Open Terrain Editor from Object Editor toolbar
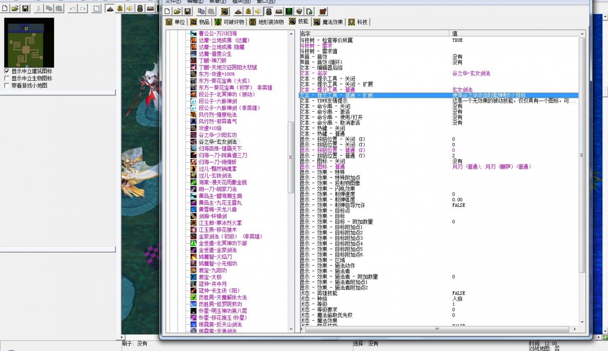Viewport: 608px width, 351px height. pos(238,11)
